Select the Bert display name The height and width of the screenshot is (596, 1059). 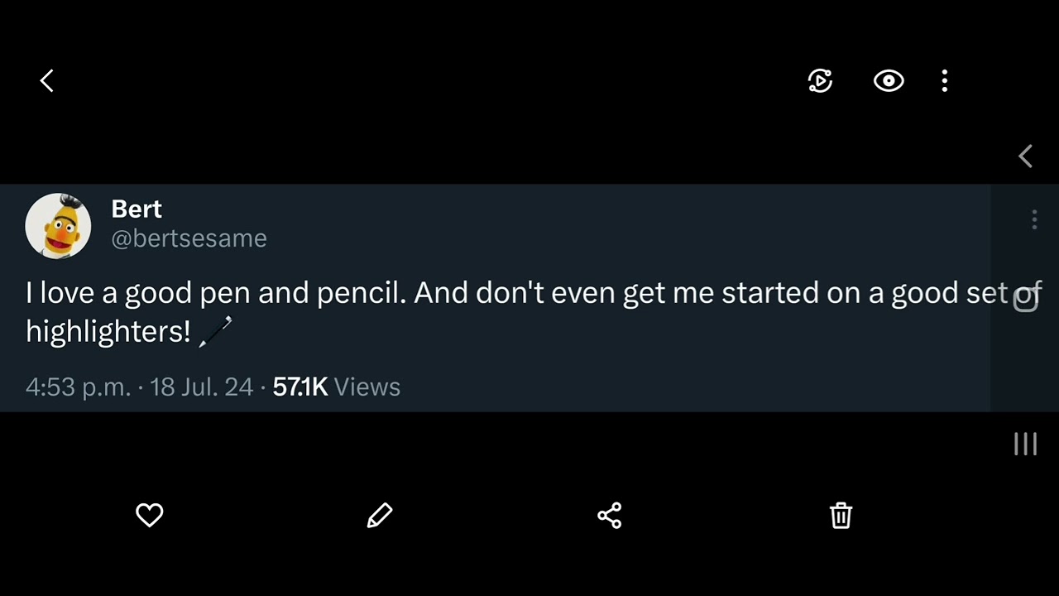coord(137,209)
